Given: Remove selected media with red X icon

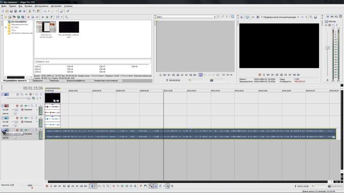Looking at the screenshot, I should pos(28,17).
